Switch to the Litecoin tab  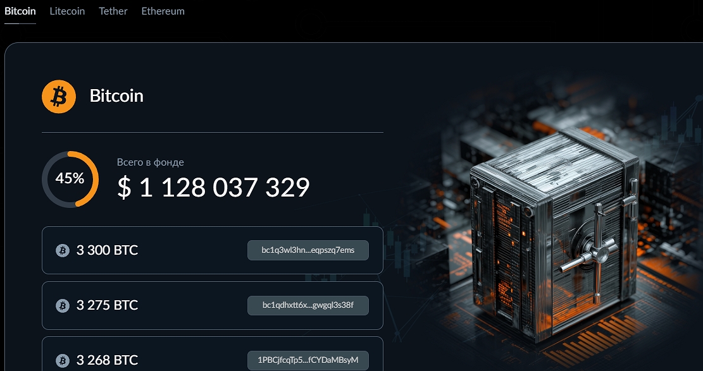pyautogui.click(x=67, y=11)
